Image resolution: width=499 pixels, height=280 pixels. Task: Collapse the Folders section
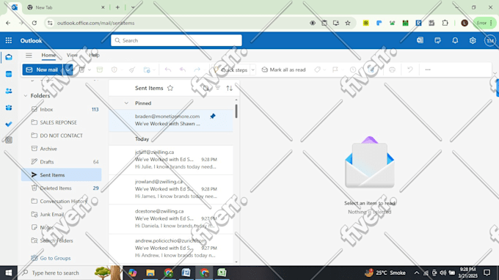(x=26, y=96)
